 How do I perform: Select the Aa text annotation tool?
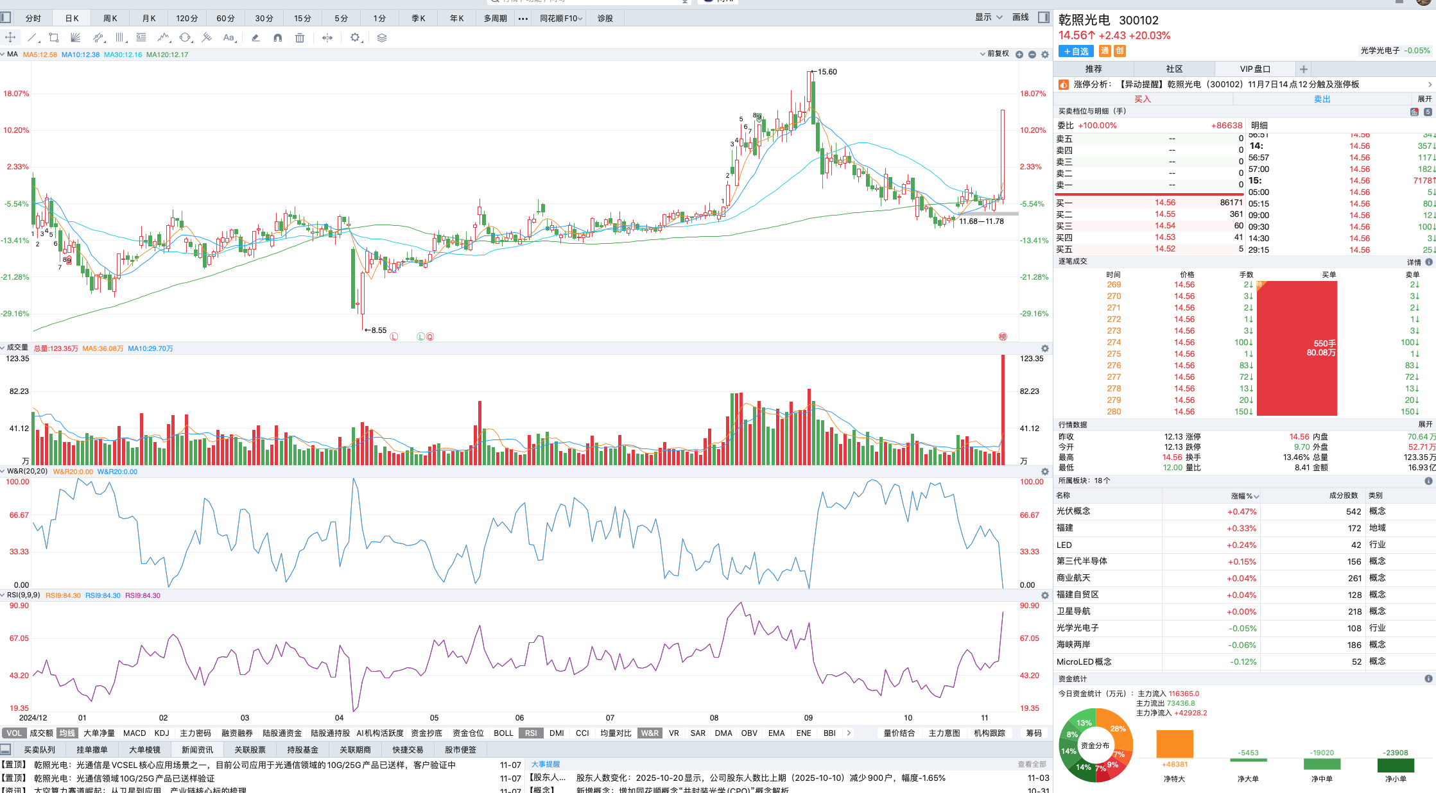(x=229, y=38)
